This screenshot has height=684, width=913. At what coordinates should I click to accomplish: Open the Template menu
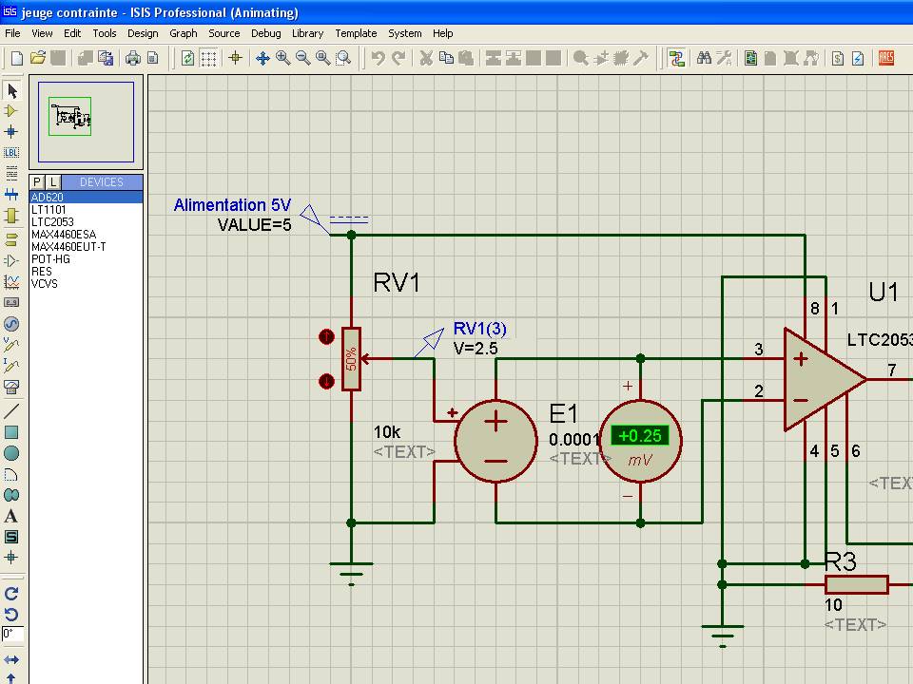click(356, 33)
